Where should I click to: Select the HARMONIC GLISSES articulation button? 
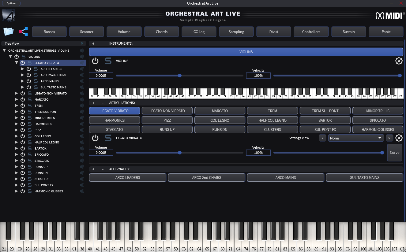click(378, 129)
